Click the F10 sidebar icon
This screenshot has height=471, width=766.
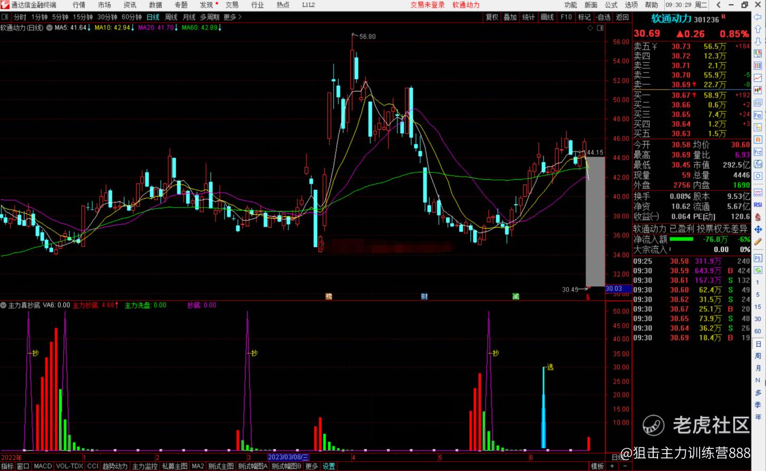(x=758, y=115)
